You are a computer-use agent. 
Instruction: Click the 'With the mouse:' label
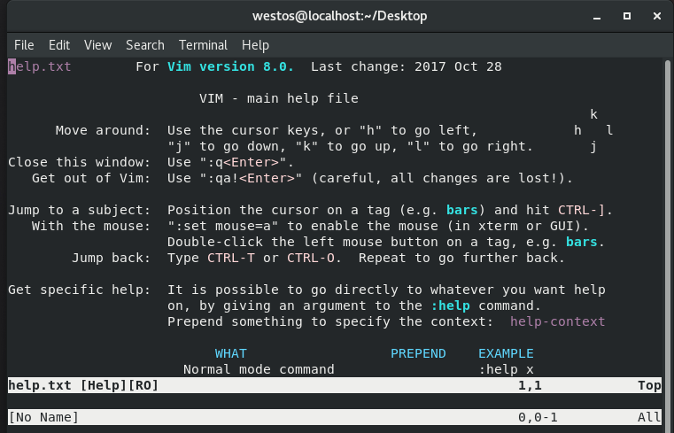point(91,226)
